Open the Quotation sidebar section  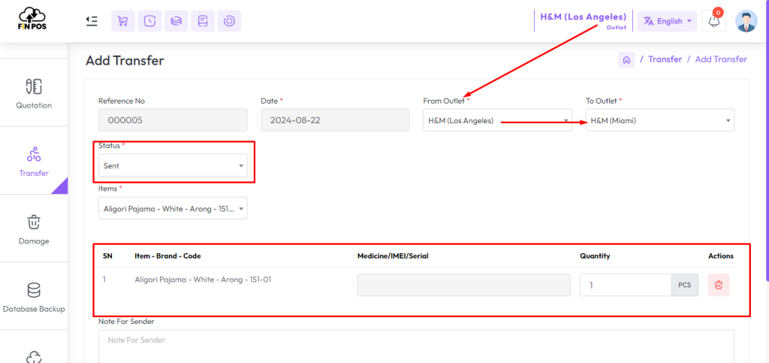pyautogui.click(x=34, y=93)
